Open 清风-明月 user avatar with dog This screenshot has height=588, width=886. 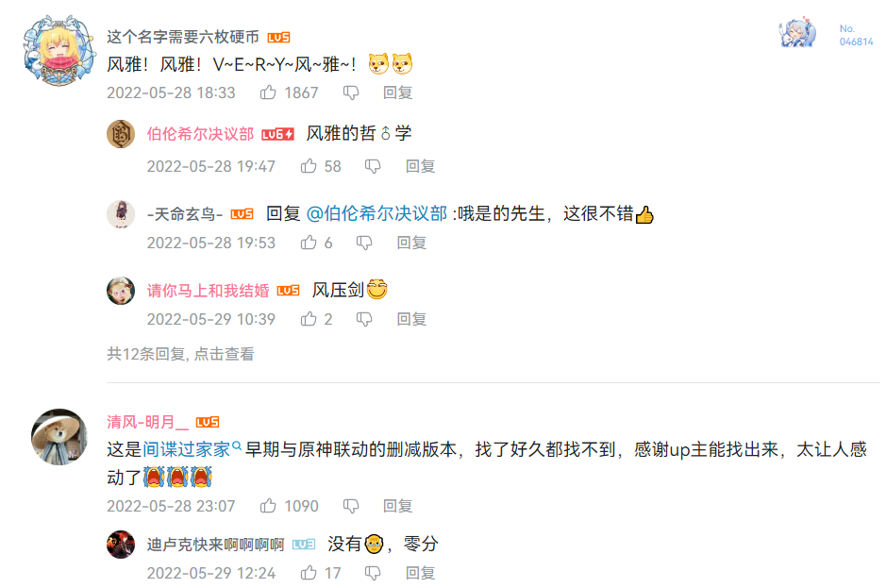point(59,437)
